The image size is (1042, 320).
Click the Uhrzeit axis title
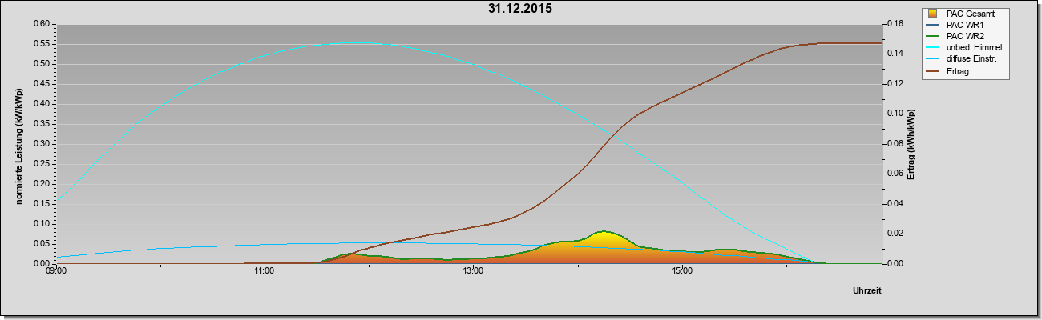point(867,292)
